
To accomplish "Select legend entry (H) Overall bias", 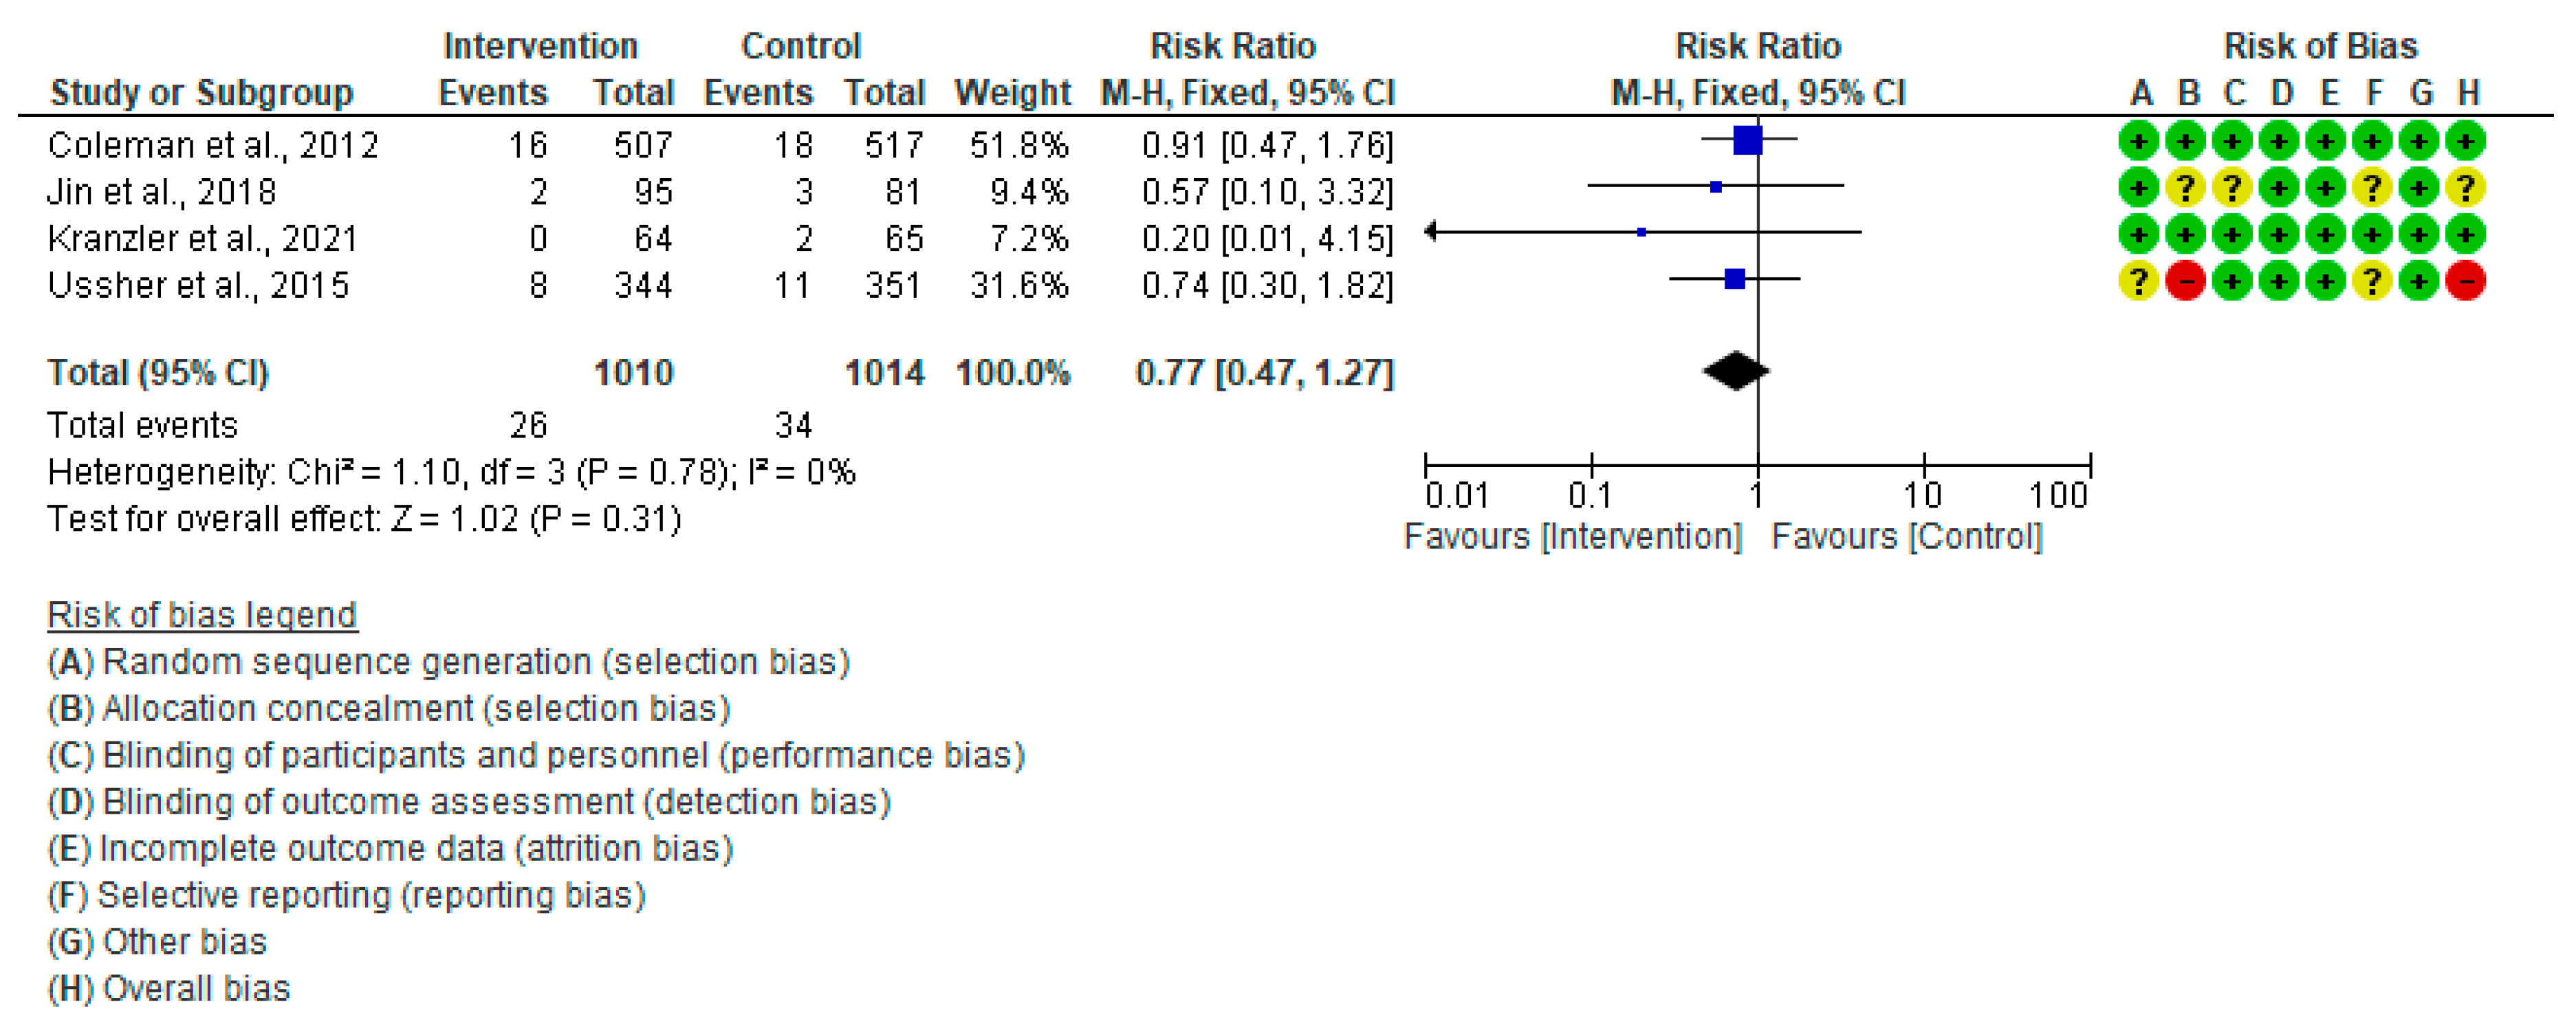I will click(x=169, y=989).
